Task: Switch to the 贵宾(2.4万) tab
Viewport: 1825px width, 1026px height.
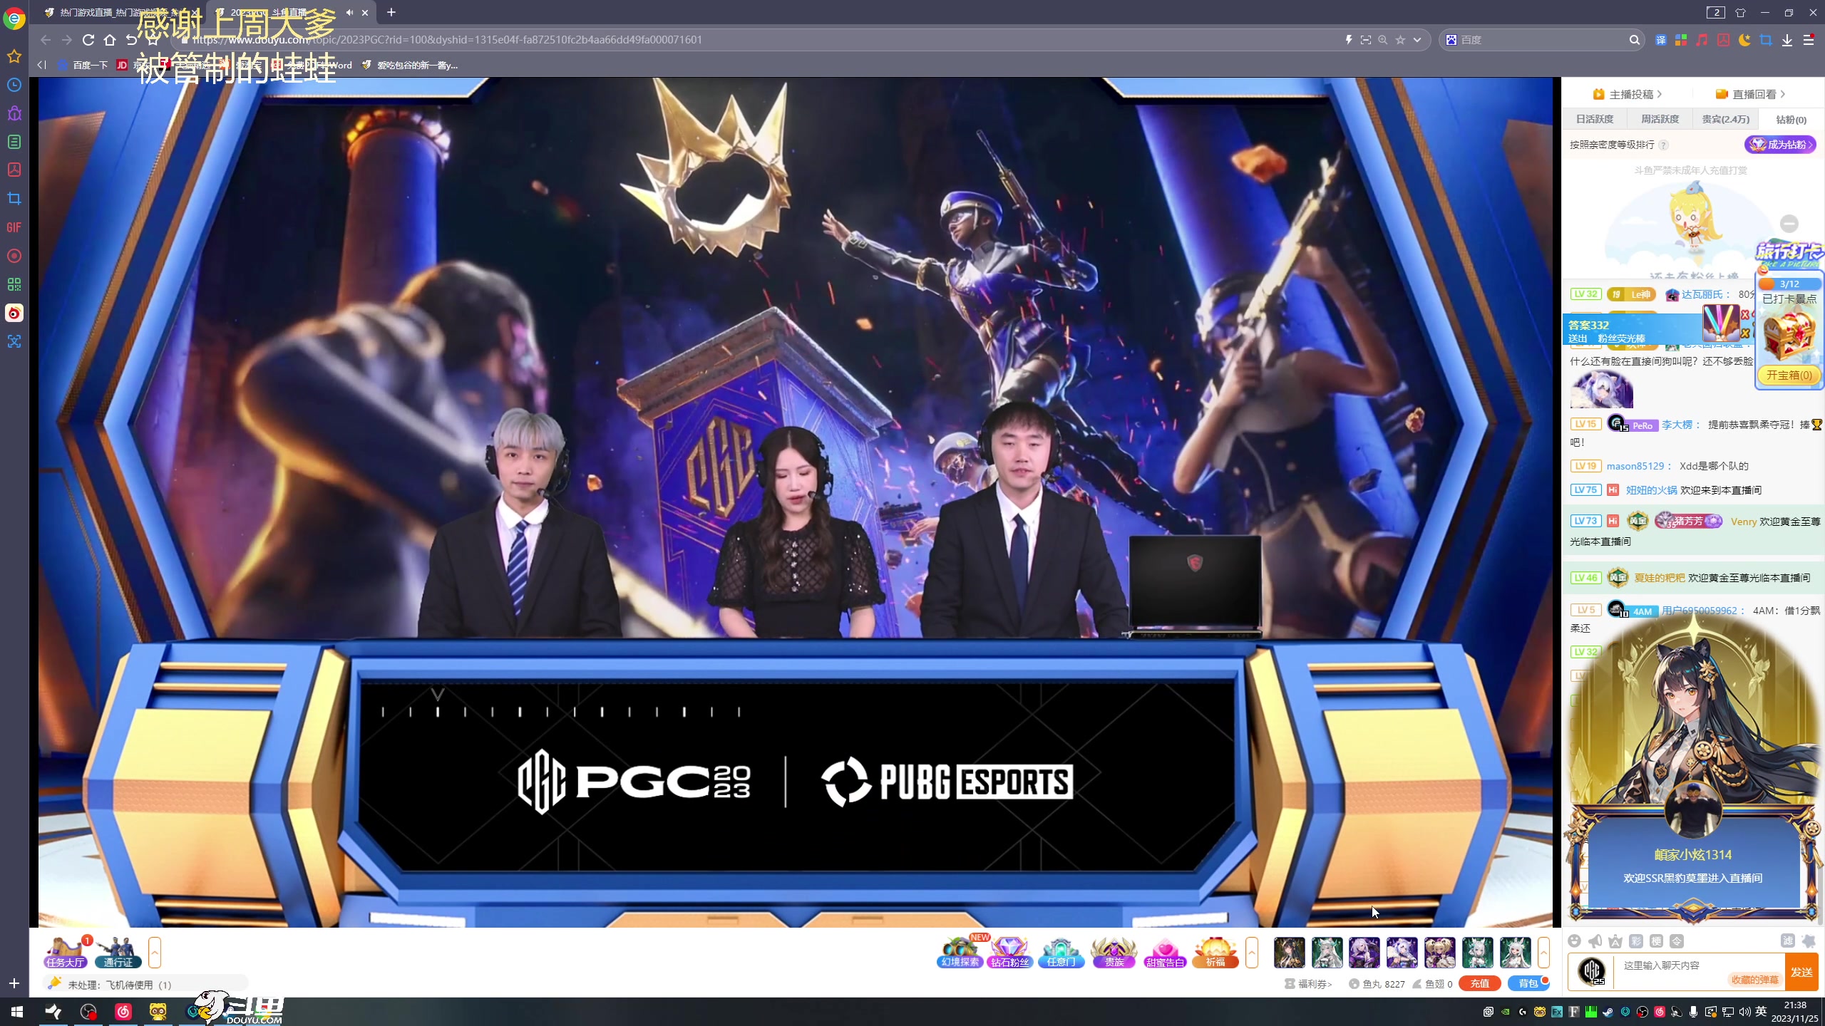Action: click(x=1726, y=119)
